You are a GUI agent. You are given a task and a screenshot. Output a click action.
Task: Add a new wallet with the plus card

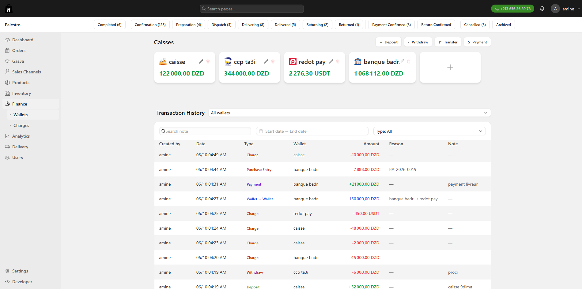click(450, 67)
